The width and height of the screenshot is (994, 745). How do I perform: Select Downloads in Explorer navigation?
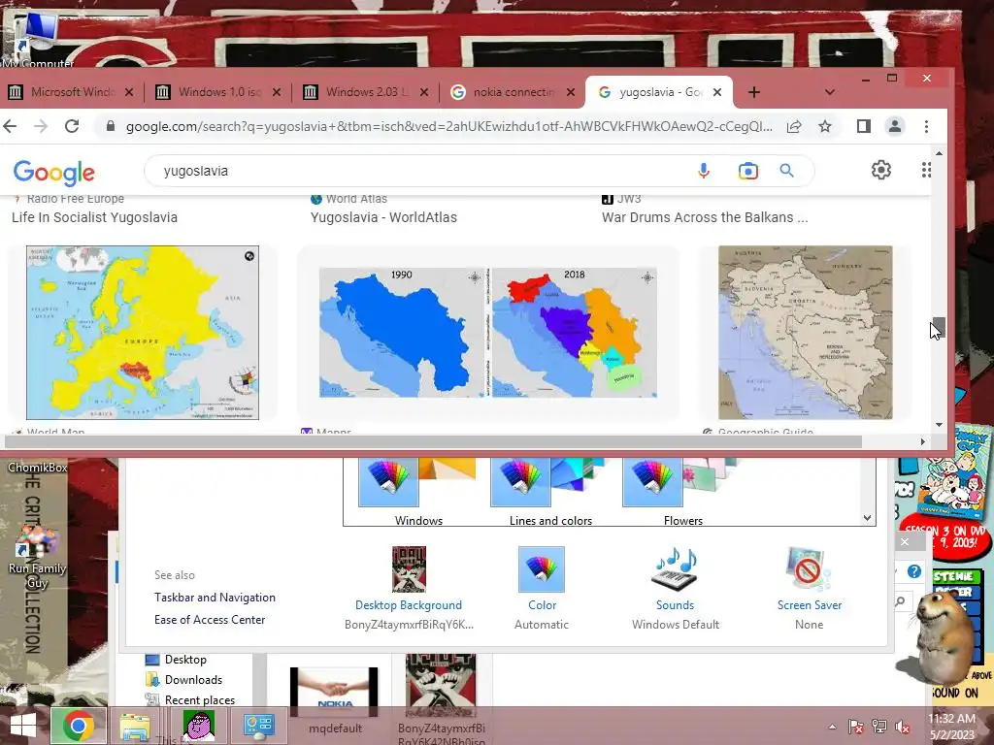(x=184, y=680)
